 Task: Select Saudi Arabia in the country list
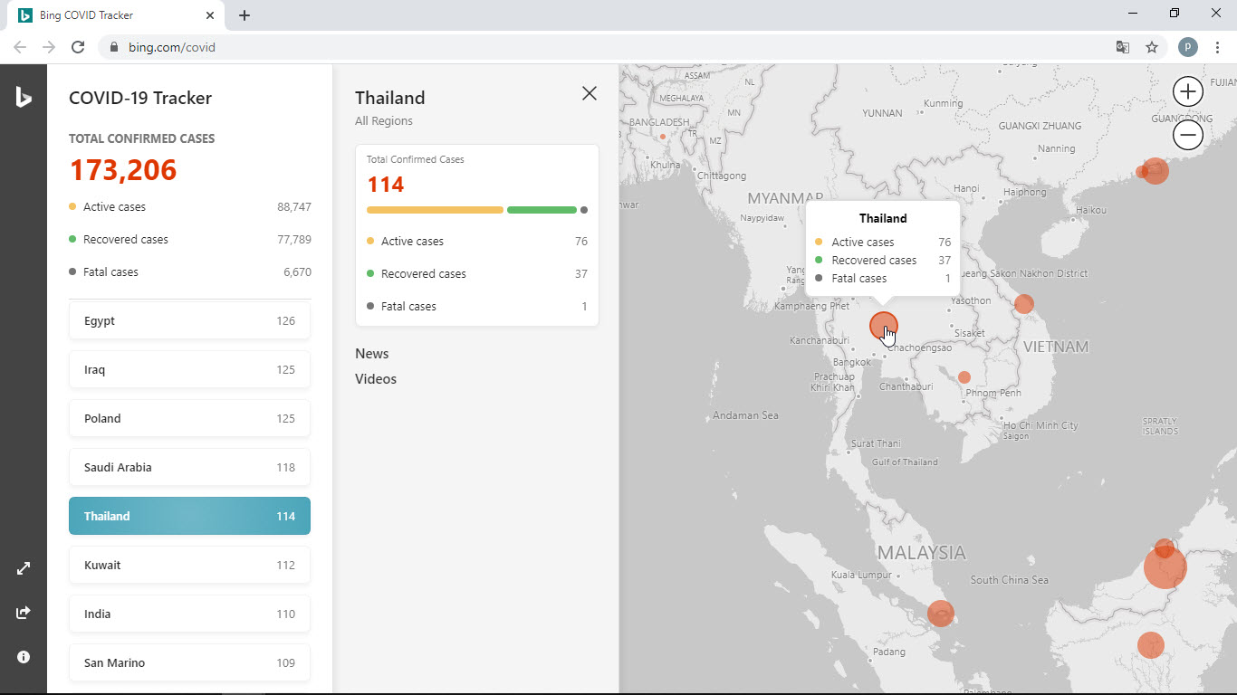point(189,467)
